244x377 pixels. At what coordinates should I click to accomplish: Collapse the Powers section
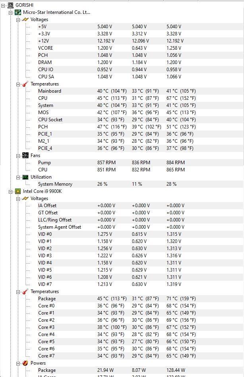(x=18, y=363)
